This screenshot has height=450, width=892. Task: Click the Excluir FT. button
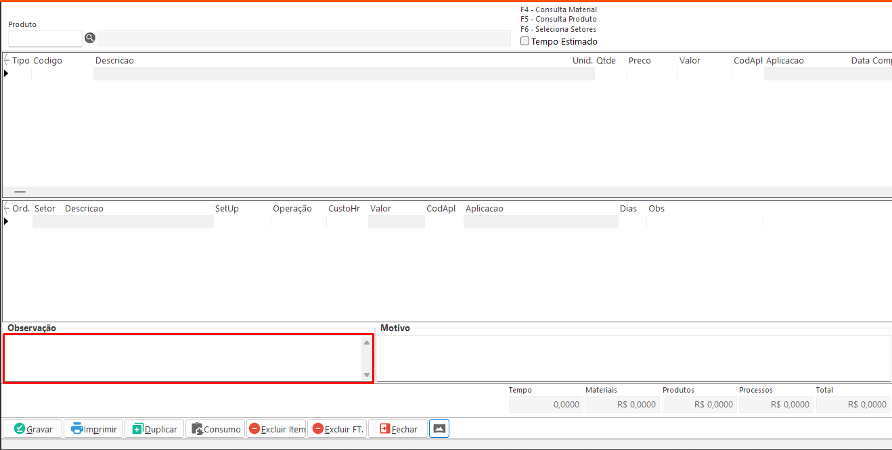(337, 429)
